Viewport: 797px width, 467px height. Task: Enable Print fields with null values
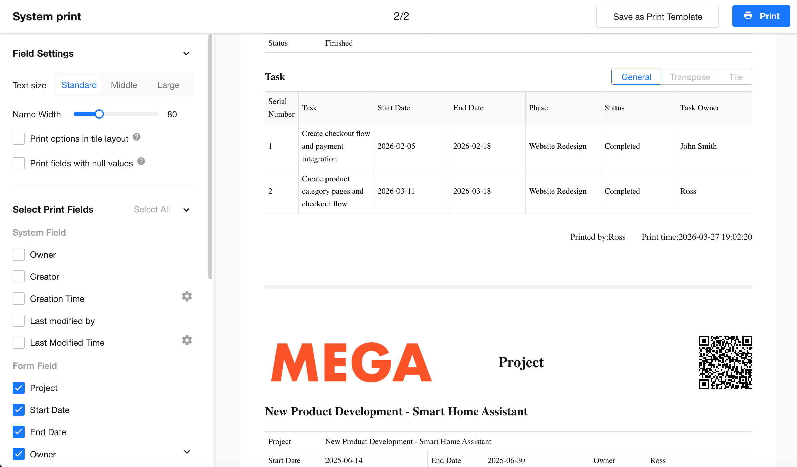pos(19,163)
